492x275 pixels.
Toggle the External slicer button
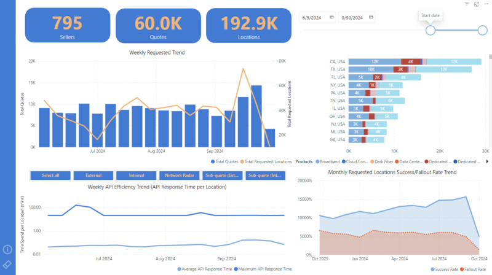(93, 176)
